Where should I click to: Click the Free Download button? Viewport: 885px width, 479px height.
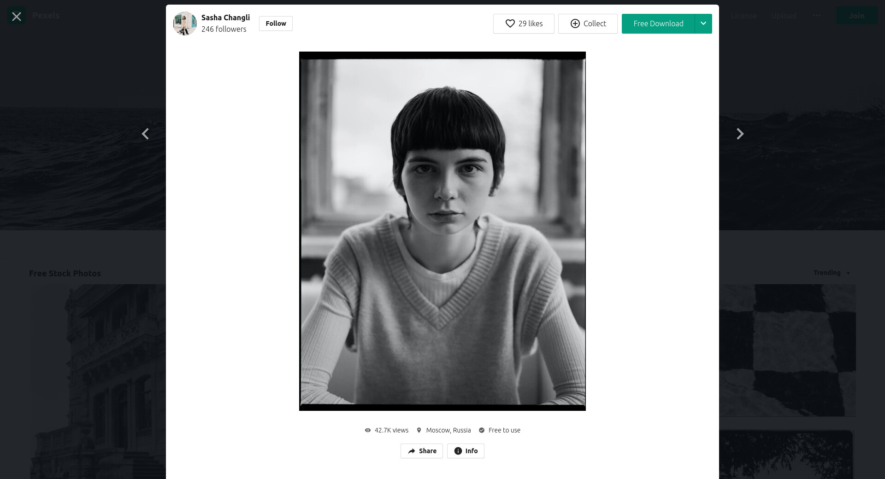[658, 23]
